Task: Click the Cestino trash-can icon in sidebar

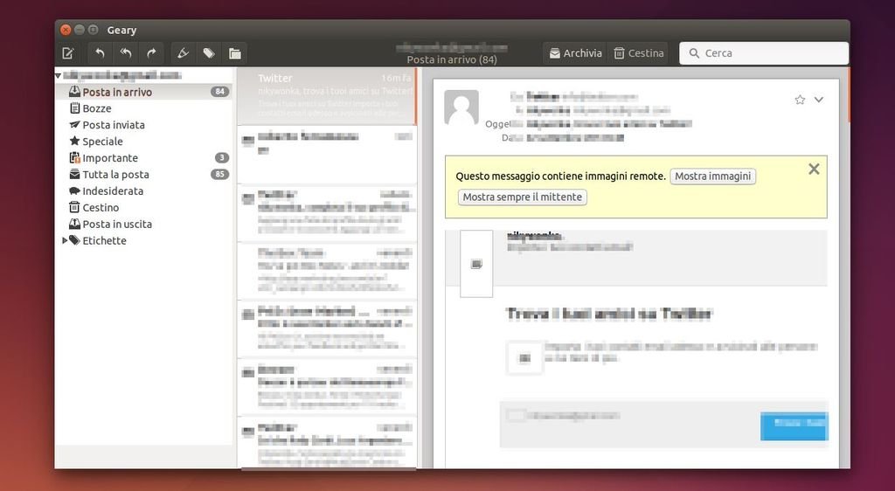Action: click(74, 207)
